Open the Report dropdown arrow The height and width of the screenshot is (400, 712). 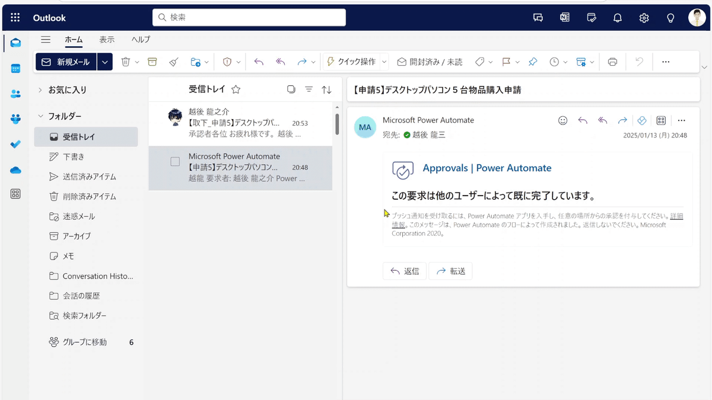coord(239,62)
